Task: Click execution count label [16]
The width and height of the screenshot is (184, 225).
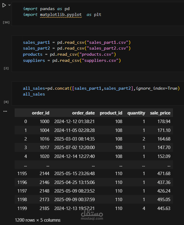Action: (x=6, y=22)
